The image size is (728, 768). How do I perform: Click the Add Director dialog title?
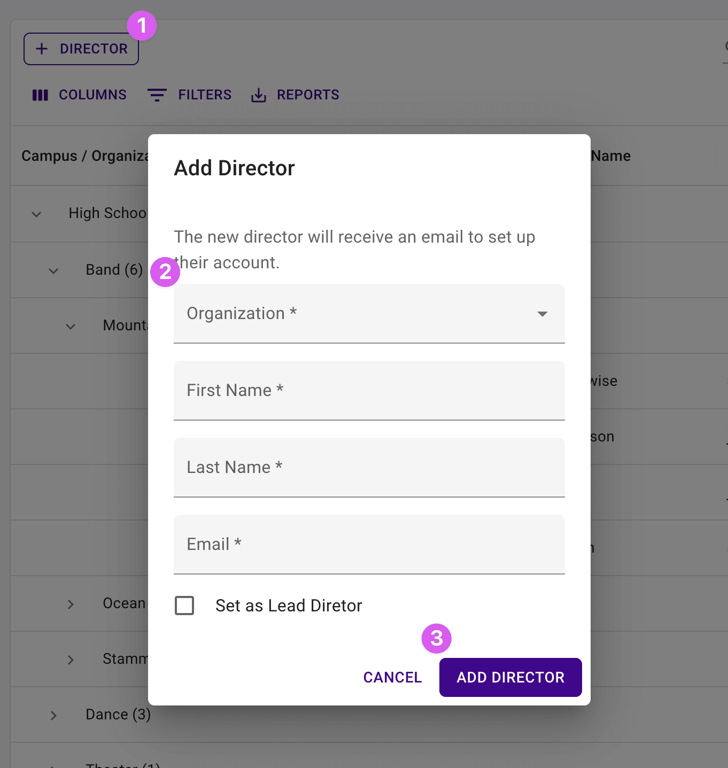[x=234, y=168]
